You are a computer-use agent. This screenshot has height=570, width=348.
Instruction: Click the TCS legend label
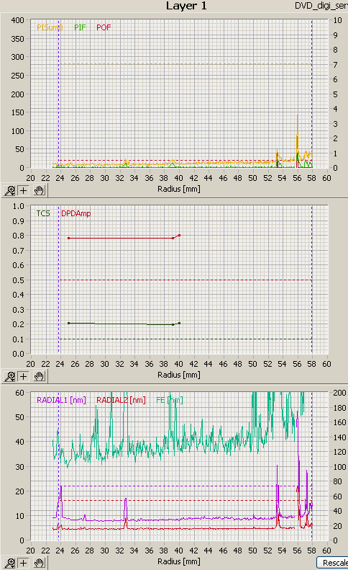click(x=43, y=213)
